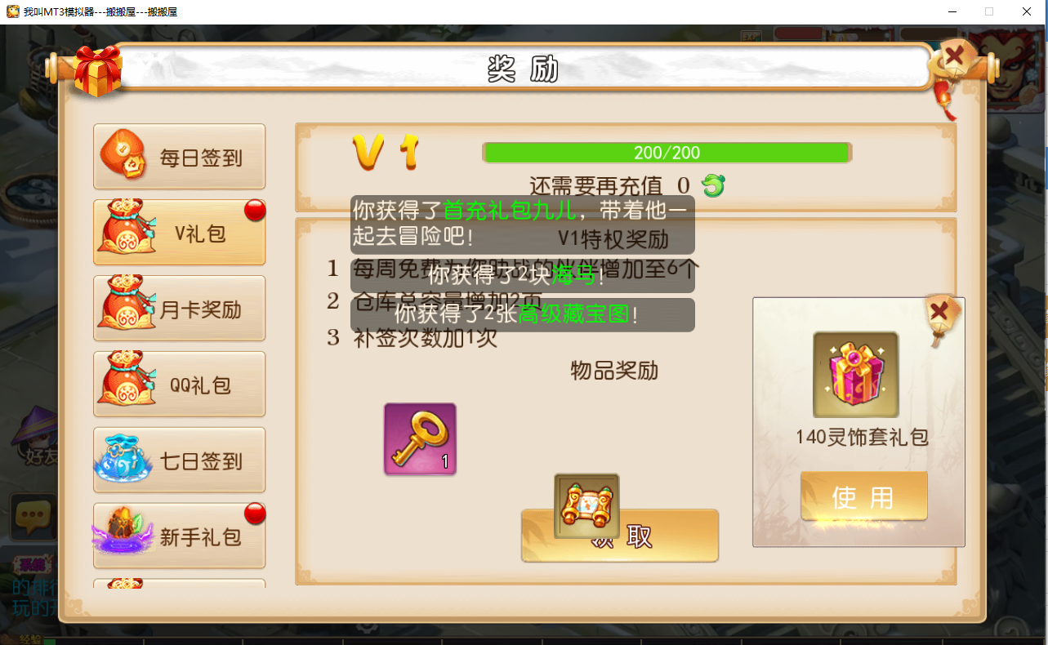Click the treasure map scroll icon

click(586, 506)
